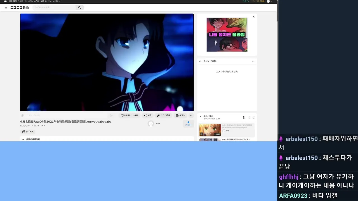The image size is (358, 201).
Task: Click the account registration link next to ログイン
Action: click(257, 1)
